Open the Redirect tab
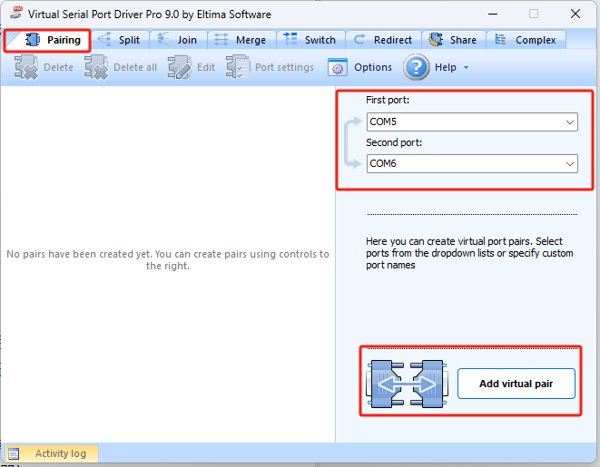Viewport: 600px width, 467px height. (383, 40)
